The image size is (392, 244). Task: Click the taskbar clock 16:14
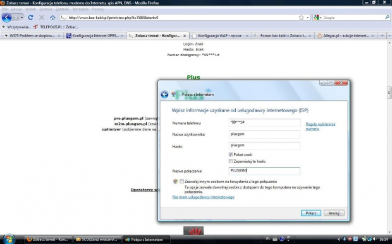[384, 239]
